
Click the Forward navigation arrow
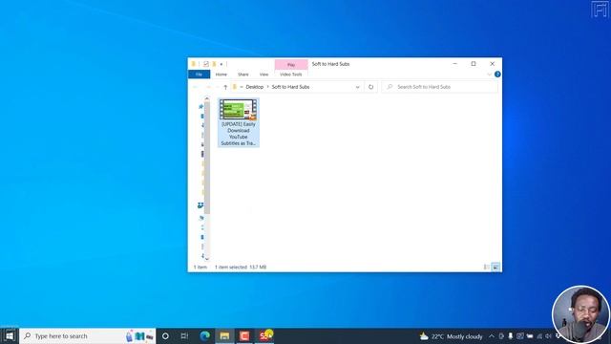208,87
